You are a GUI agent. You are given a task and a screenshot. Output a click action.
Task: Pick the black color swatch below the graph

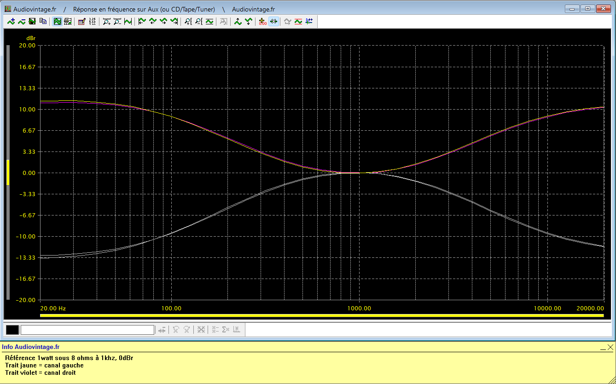(12, 330)
